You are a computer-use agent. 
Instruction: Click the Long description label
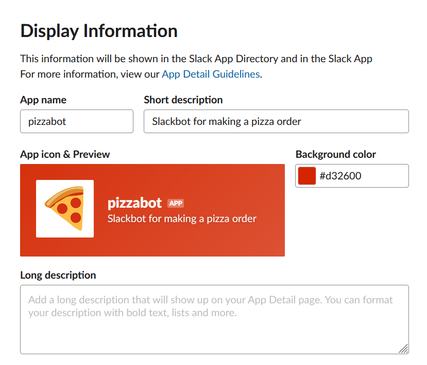[58, 275]
